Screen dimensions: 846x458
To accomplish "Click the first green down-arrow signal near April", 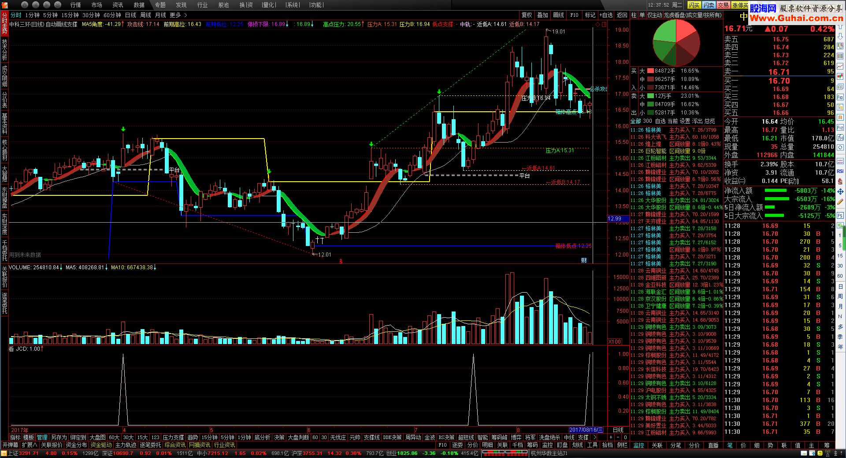I will pos(123,129).
